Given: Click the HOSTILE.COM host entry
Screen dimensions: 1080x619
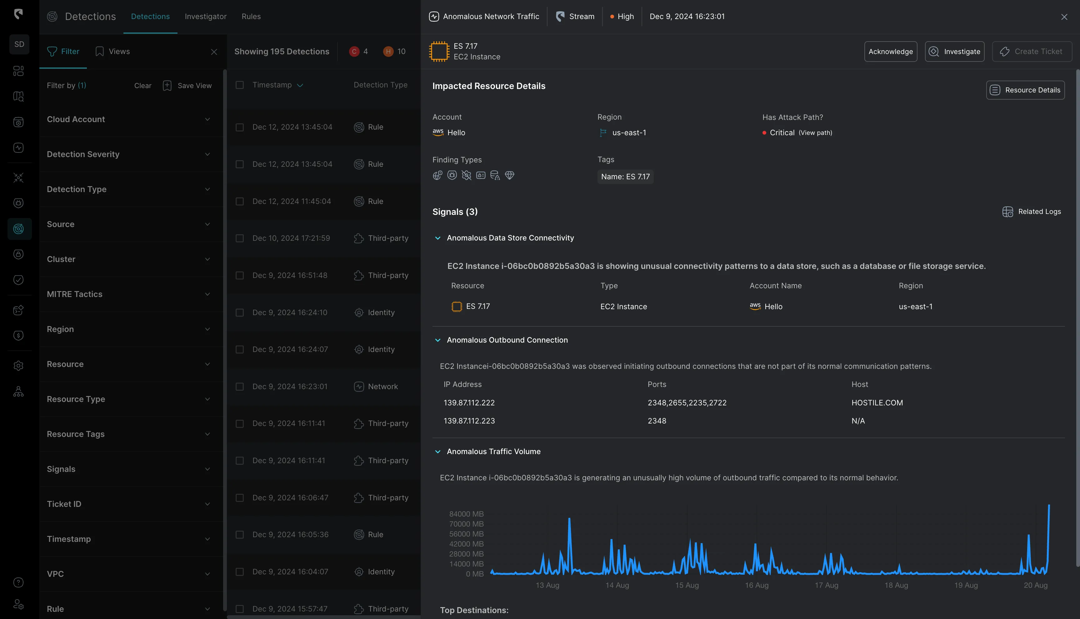Looking at the screenshot, I should (x=877, y=403).
